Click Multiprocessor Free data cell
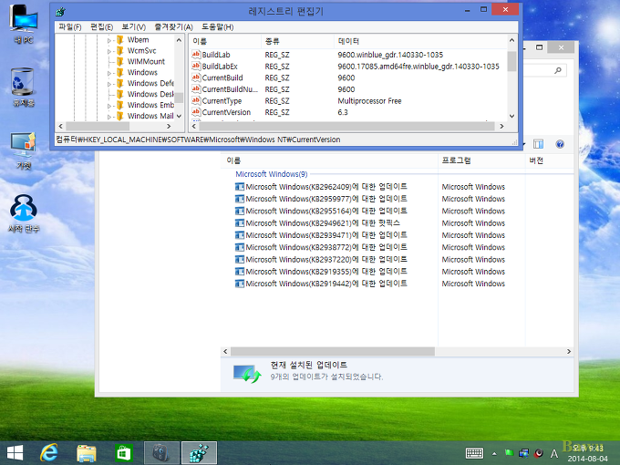Screen dimensions: 620x465 coord(369,101)
